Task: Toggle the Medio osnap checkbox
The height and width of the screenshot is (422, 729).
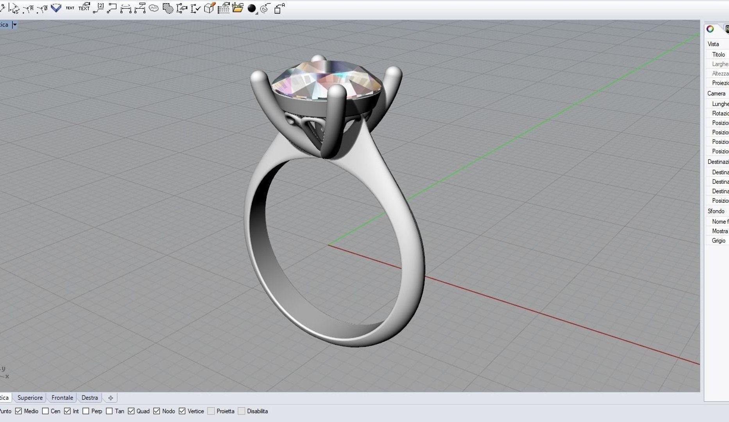Action: (18, 411)
